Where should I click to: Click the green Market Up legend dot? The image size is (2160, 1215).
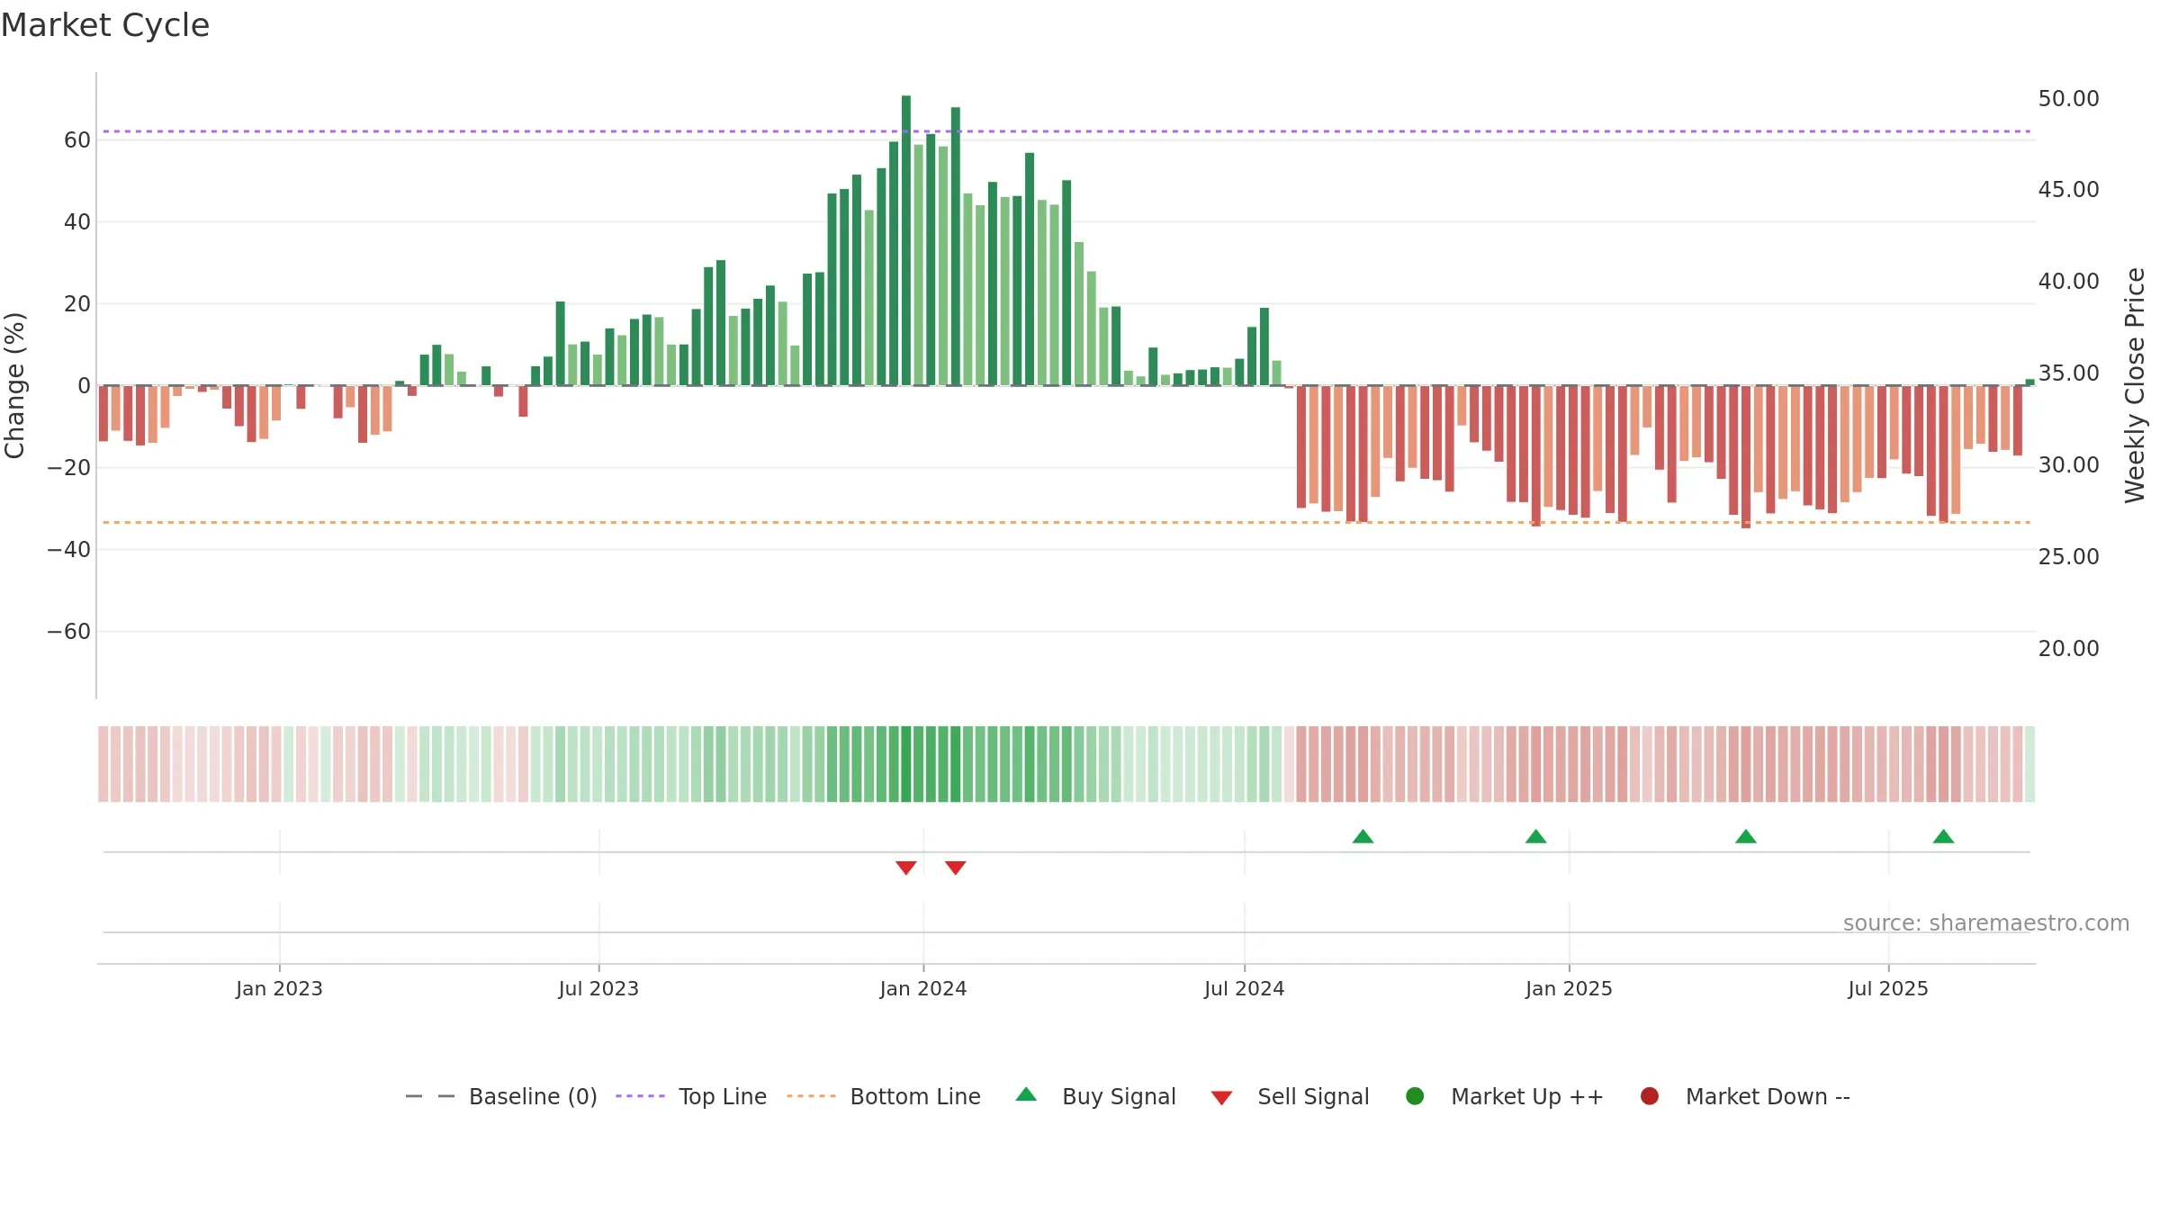[1415, 1096]
